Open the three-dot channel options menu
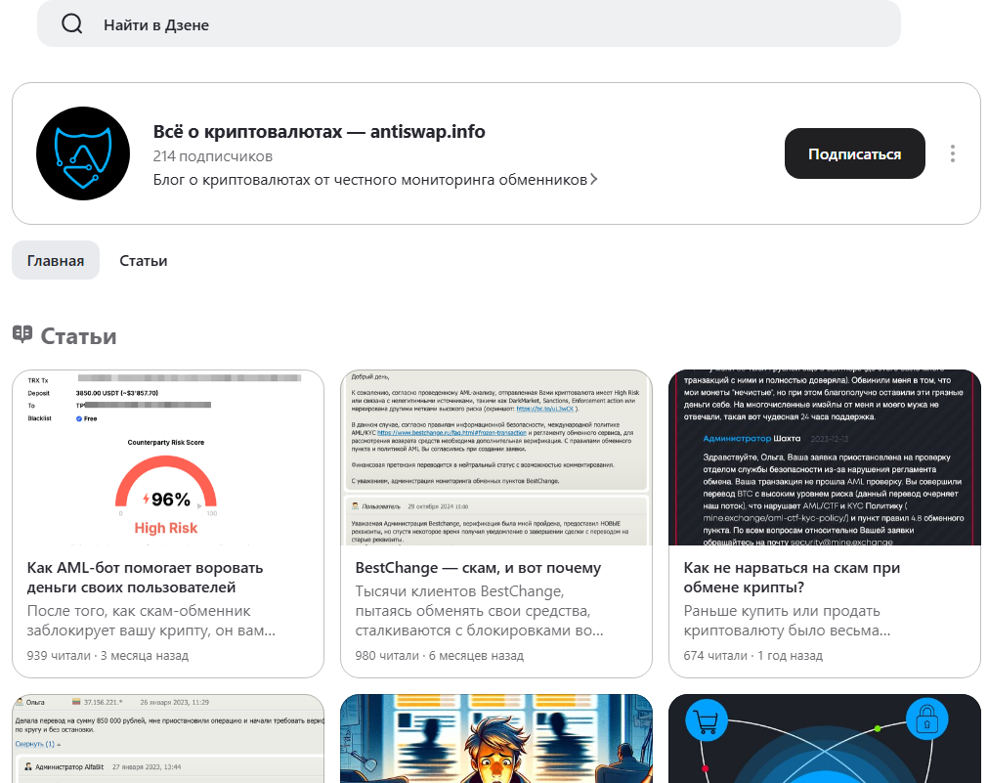This screenshot has height=783, width=988. [x=952, y=153]
